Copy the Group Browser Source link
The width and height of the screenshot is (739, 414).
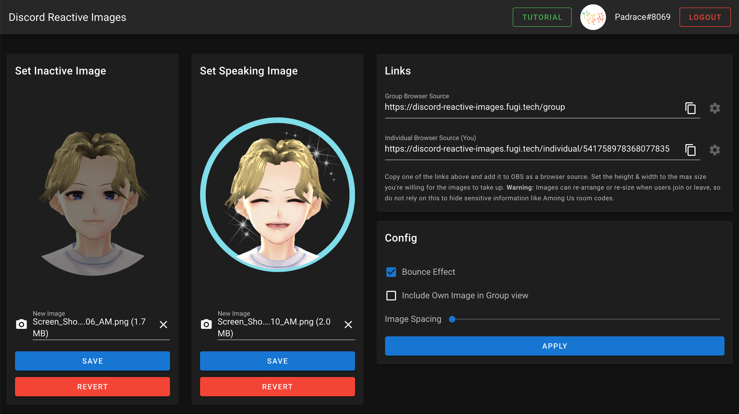[690, 108]
